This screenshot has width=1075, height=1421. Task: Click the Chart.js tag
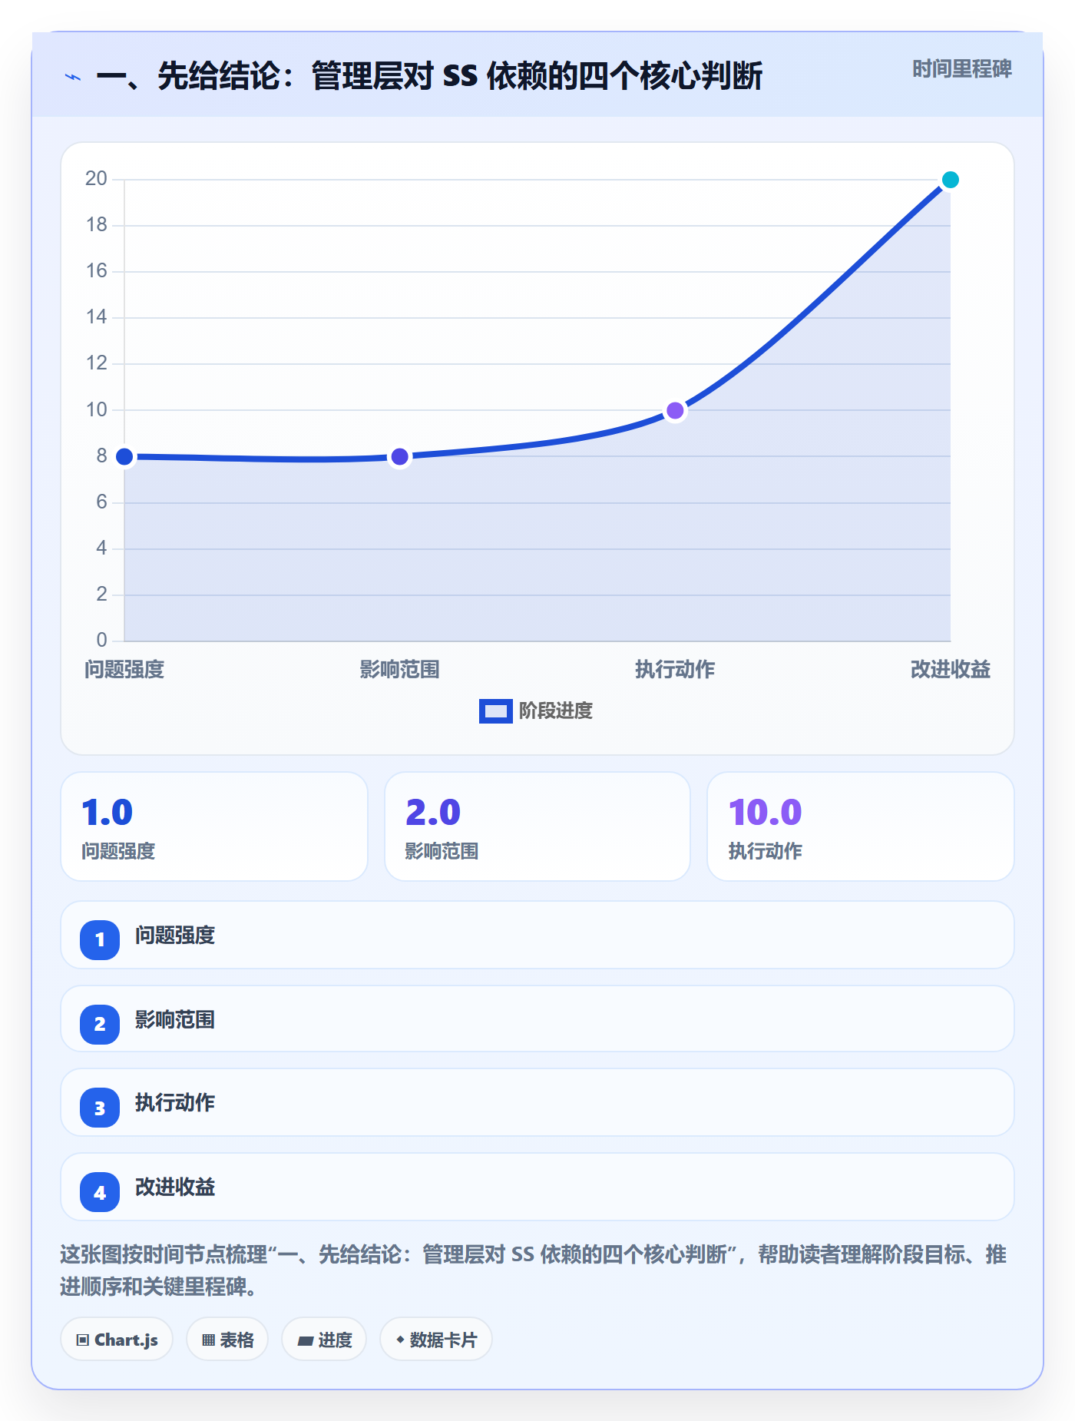coord(117,1340)
